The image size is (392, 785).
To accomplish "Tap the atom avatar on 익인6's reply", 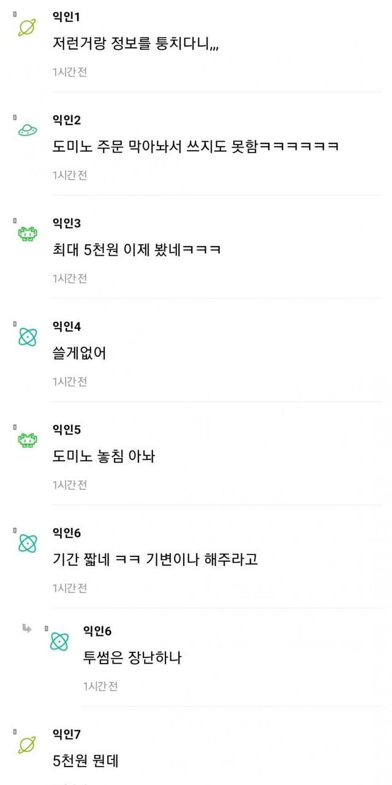I will (59, 641).
